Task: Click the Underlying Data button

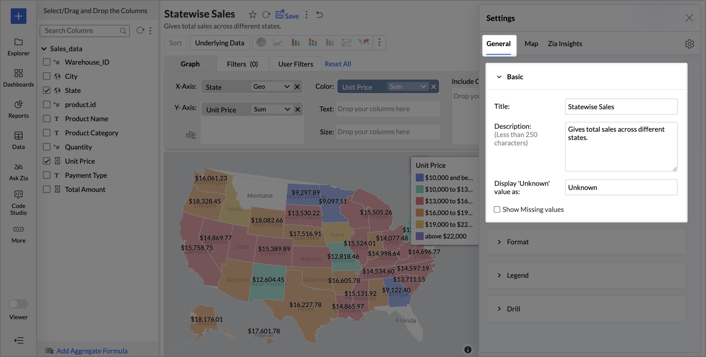Action: click(x=219, y=43)
